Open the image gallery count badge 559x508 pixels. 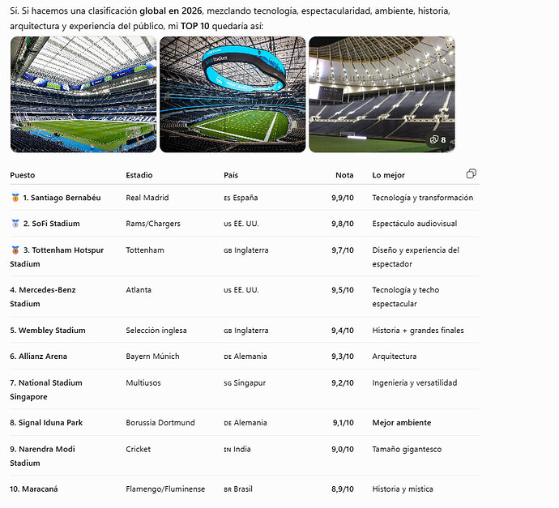(438, 139)
